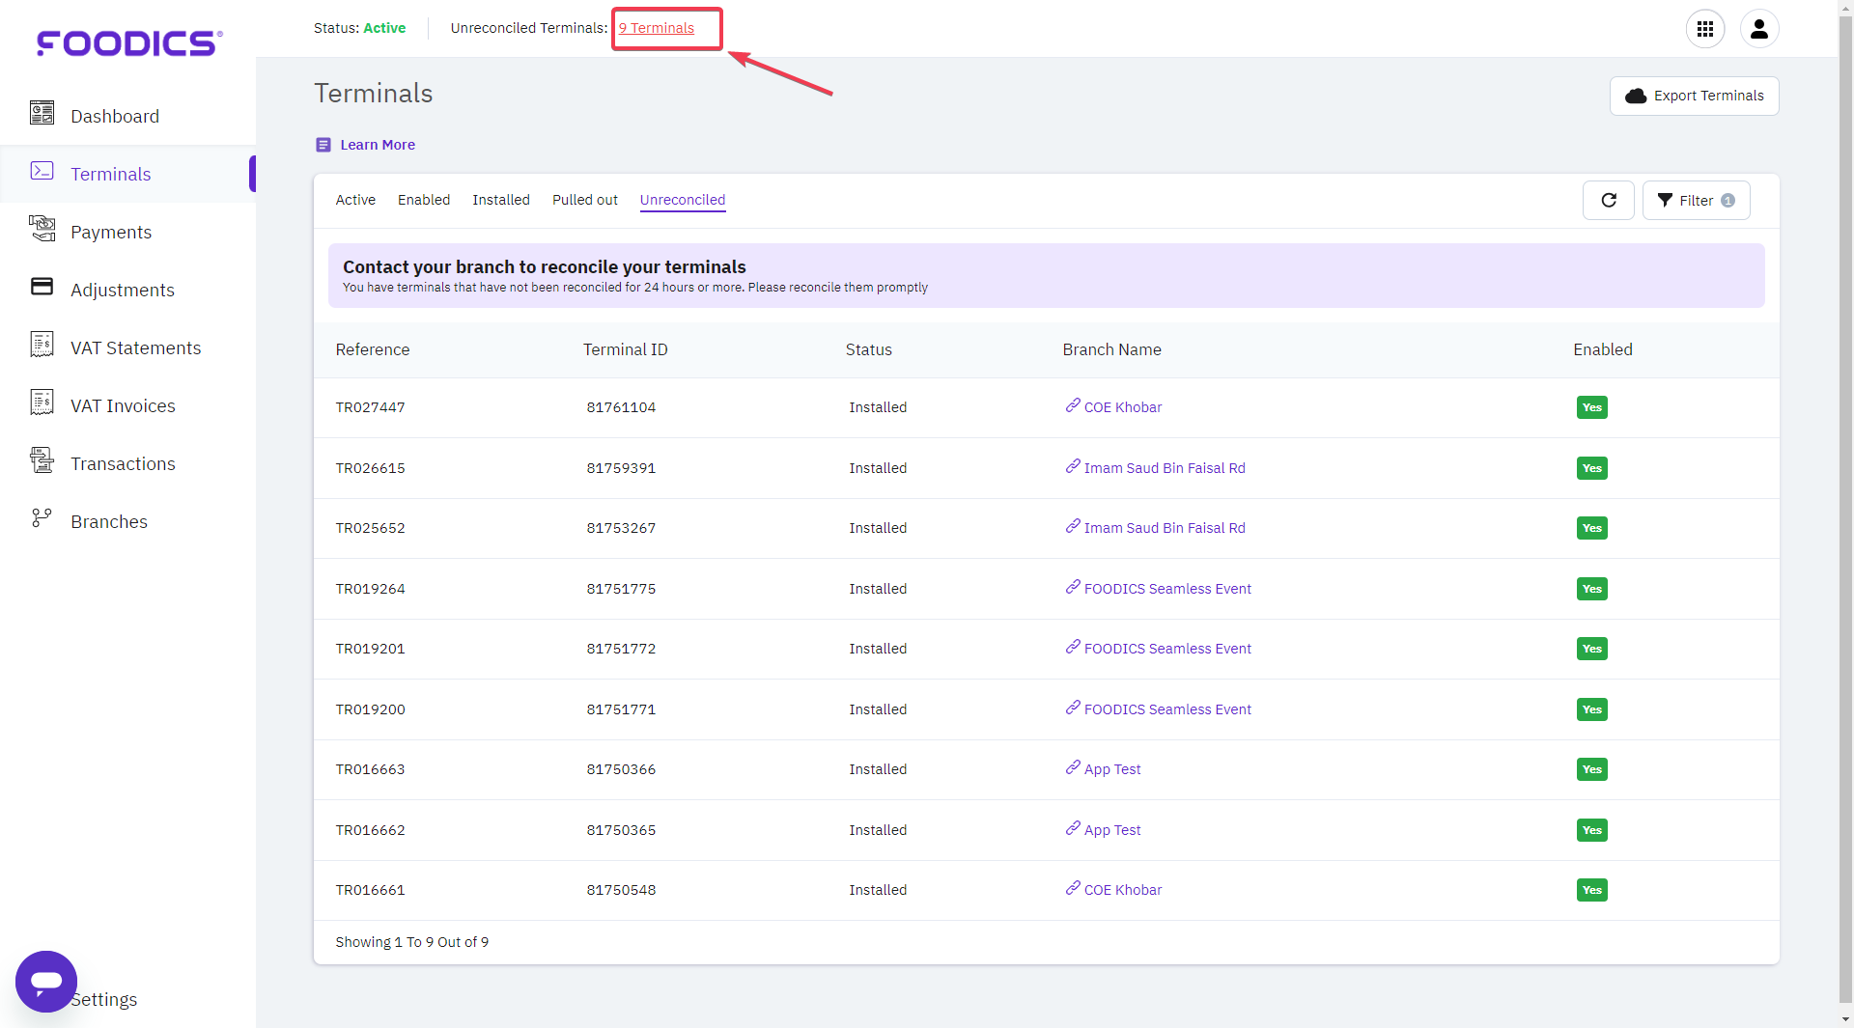Viewport: 1854px width, 1028px height.
Task: Open the Transactions page
Action: pyautogui.click(x=123, y=463)
